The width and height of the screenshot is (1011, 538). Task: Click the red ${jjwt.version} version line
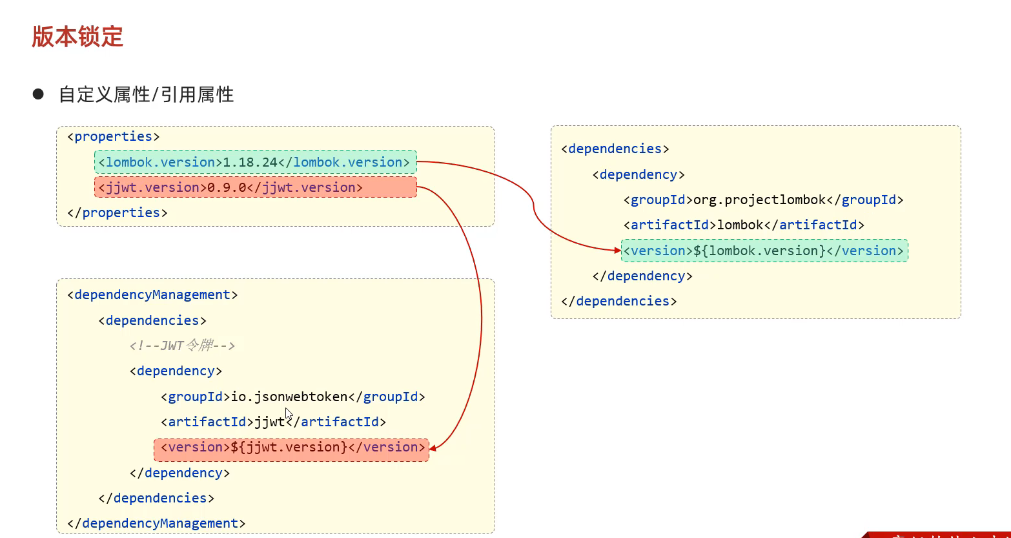click(291, 447)
